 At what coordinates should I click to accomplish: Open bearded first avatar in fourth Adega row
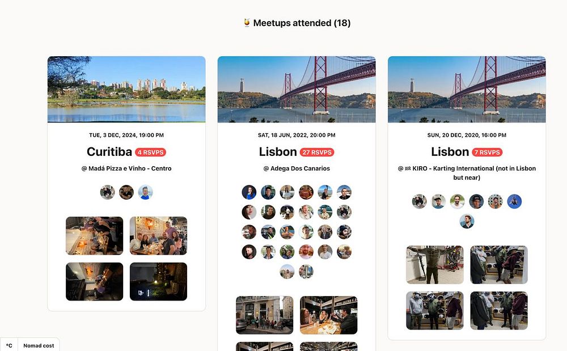249,252
